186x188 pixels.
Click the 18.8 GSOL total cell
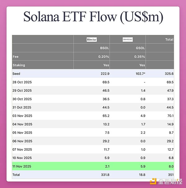[x=141, y=175]
